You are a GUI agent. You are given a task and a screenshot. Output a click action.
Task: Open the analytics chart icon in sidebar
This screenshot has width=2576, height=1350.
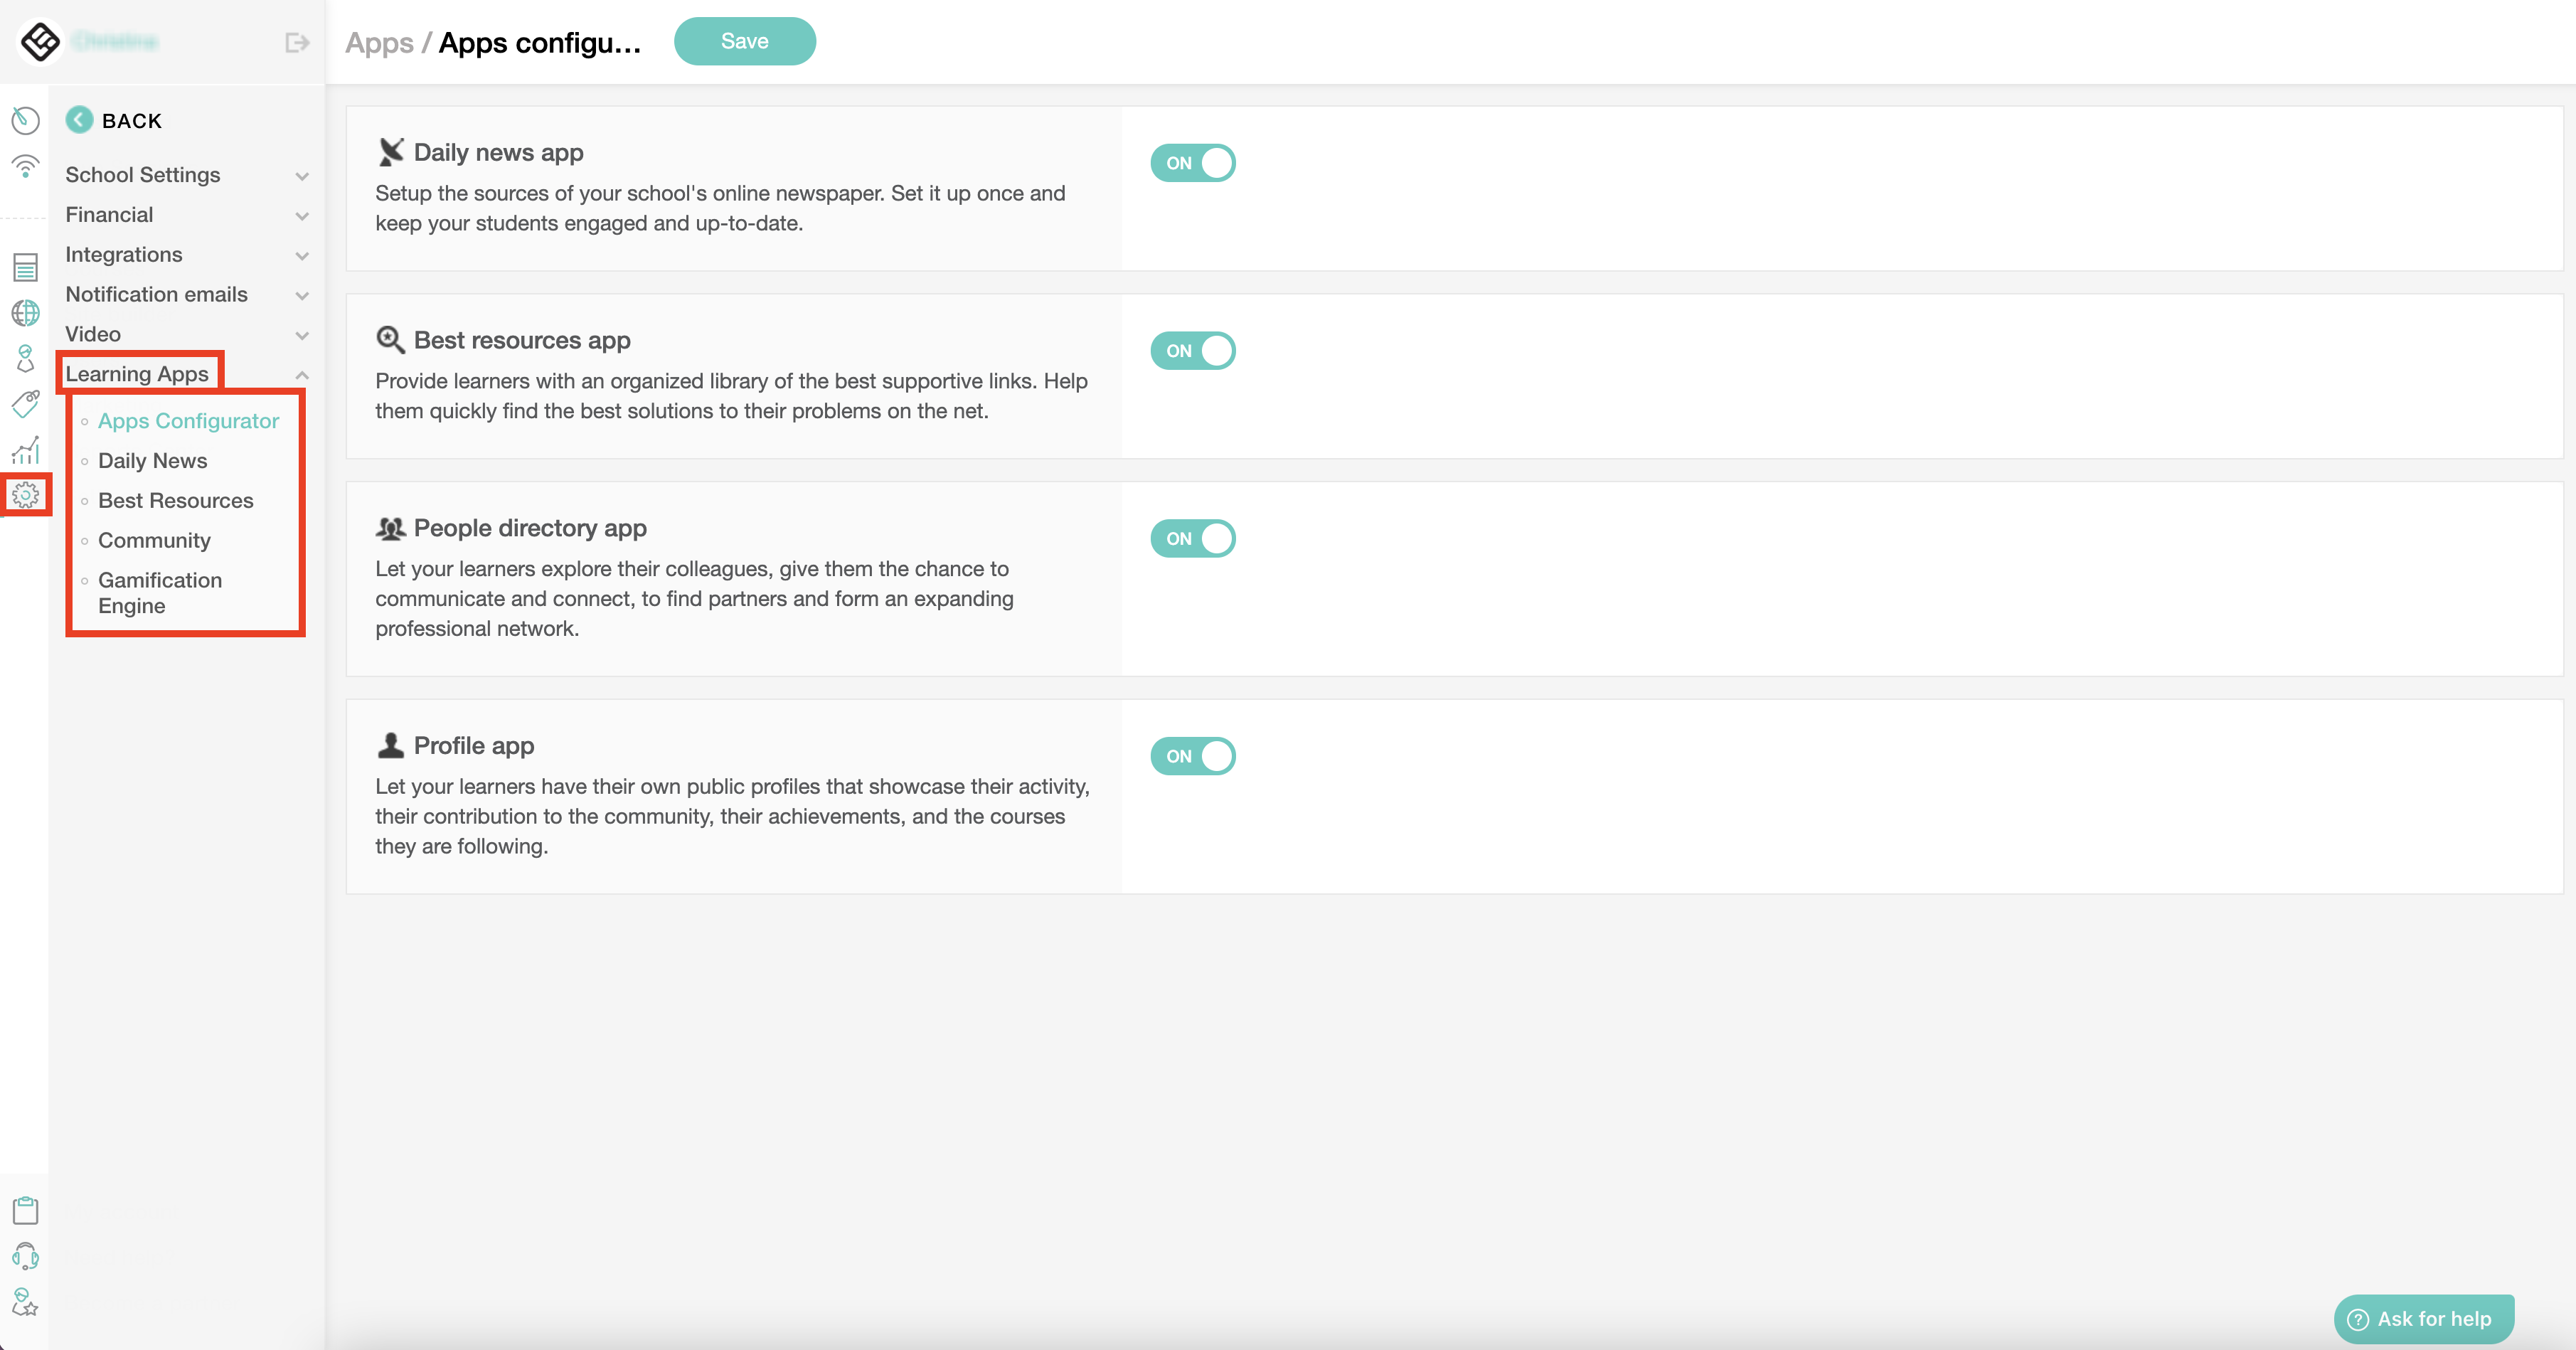[x=25, y=449]
